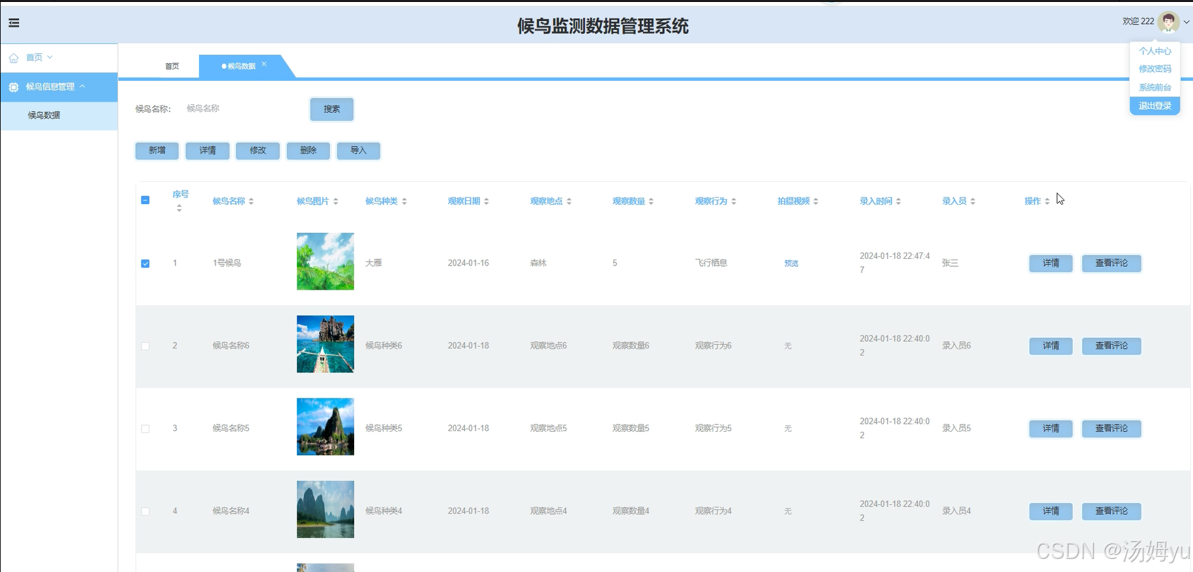The width and height of the screenshot is (1193, 572).
Task: Sort by 观察数量 column arrows
Action: click(651, 202)
